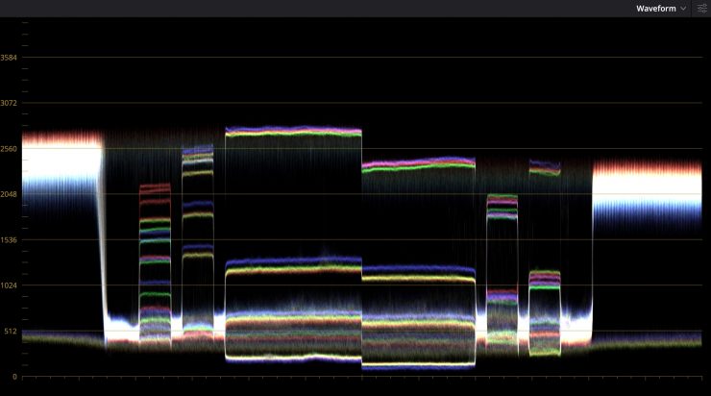This screenshot has height=396, width=711.
Task: Click the bright white trace block at right
Action: pyautogui.click(x=647, y=192)
